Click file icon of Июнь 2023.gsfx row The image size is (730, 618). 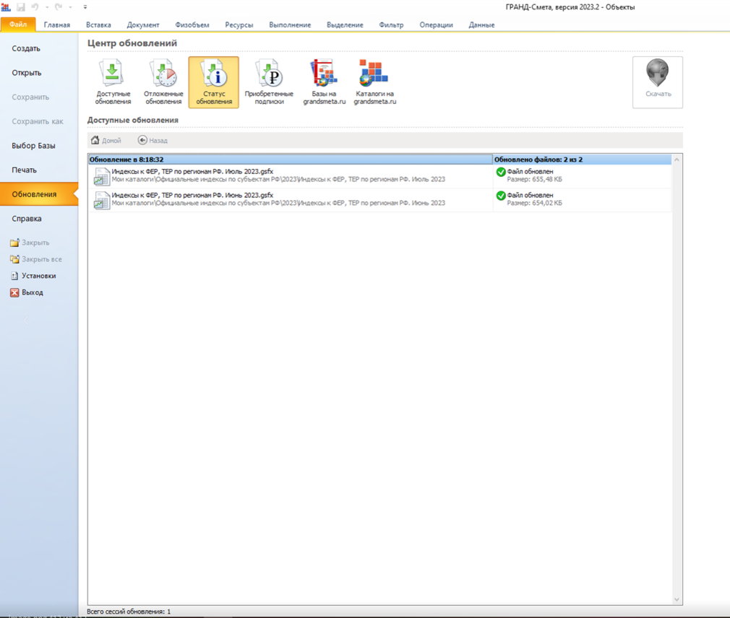click(101, 200)
